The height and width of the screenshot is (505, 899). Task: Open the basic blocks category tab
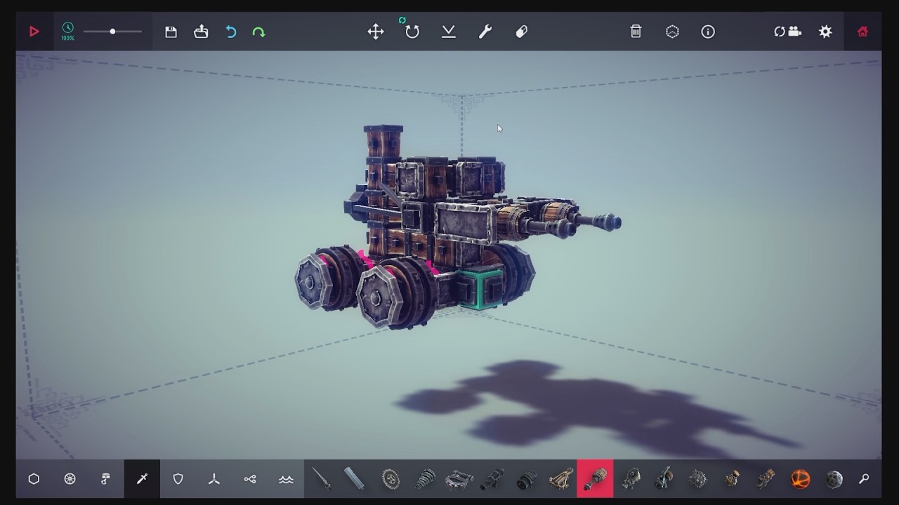(34, 479)
